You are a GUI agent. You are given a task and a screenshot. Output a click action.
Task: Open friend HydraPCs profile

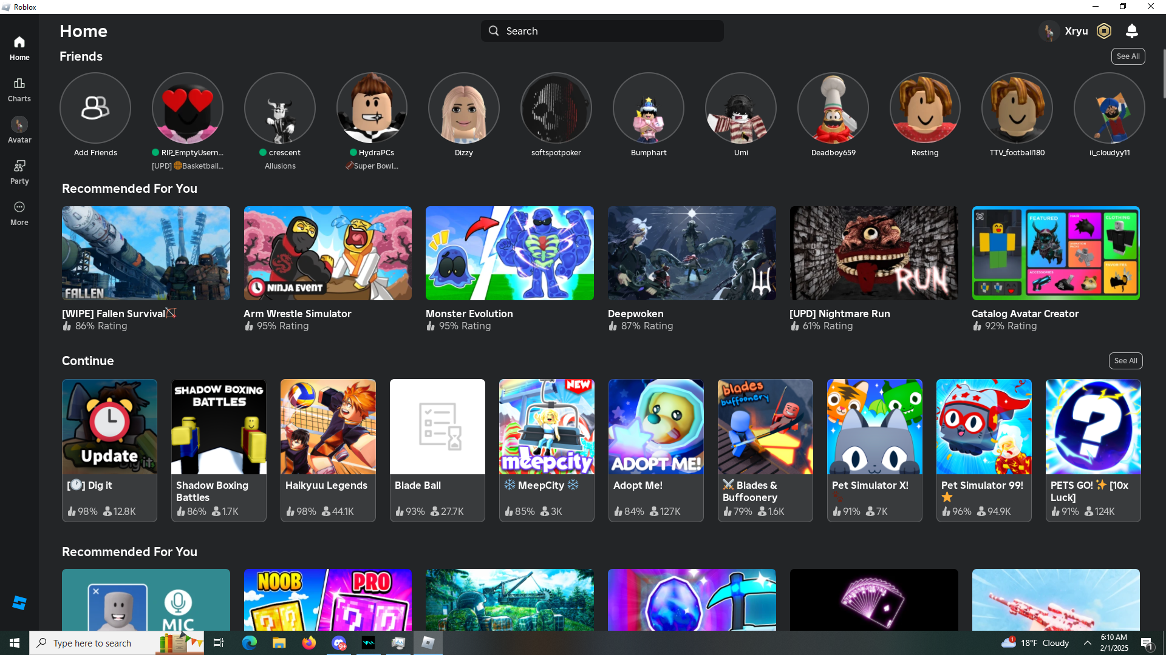372,109
